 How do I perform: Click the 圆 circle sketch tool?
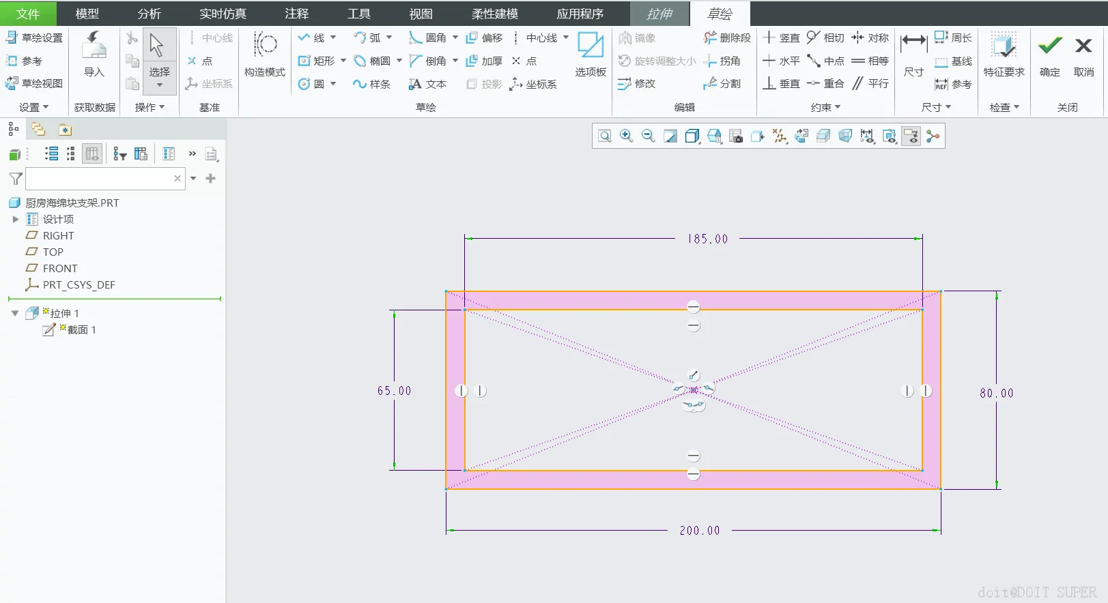(311, 84)
